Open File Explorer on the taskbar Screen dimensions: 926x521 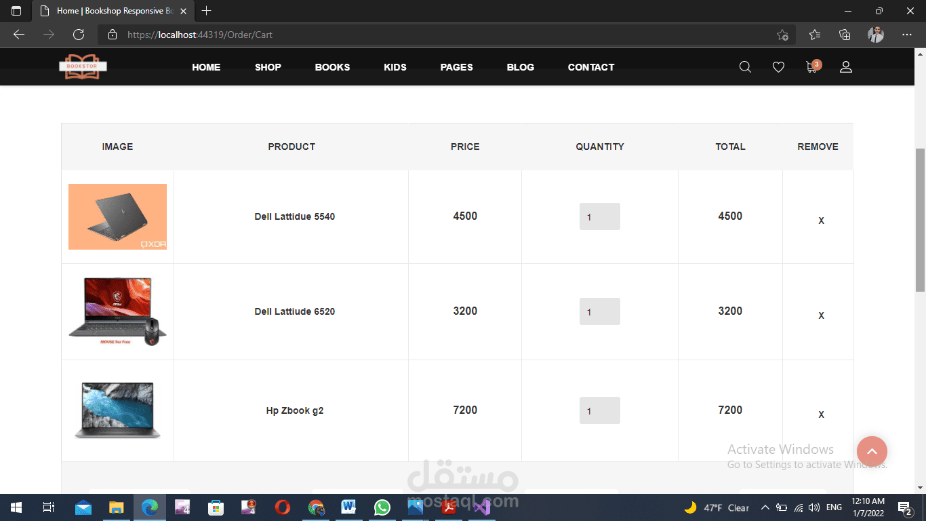[x=117, y=507]
